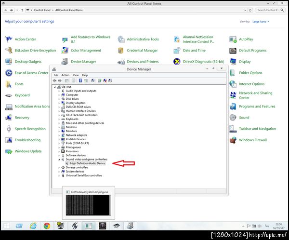289x240 pixels.
Task: Open the View by Large icons dropdown
Action: pyautogui.click(x=261, y=22)
